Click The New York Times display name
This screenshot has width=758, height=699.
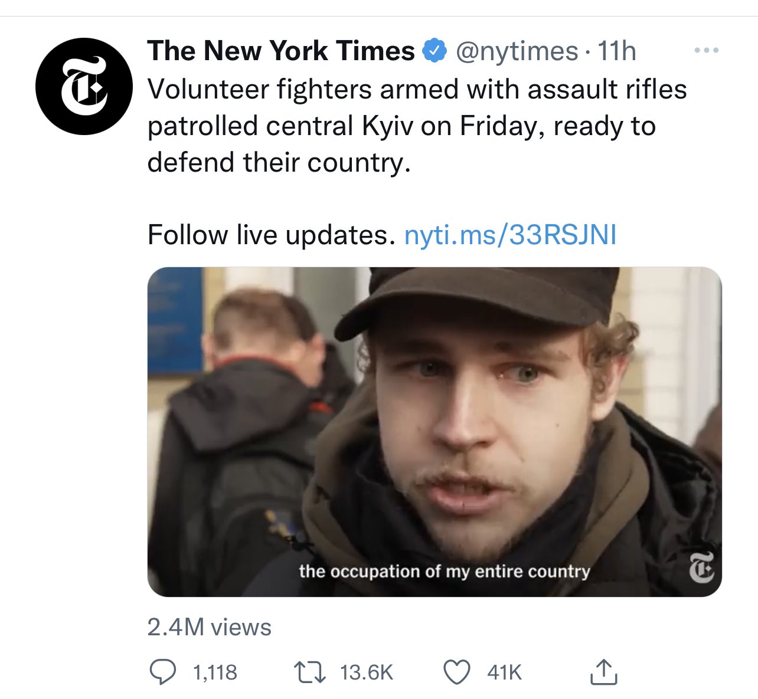[281, 51]
